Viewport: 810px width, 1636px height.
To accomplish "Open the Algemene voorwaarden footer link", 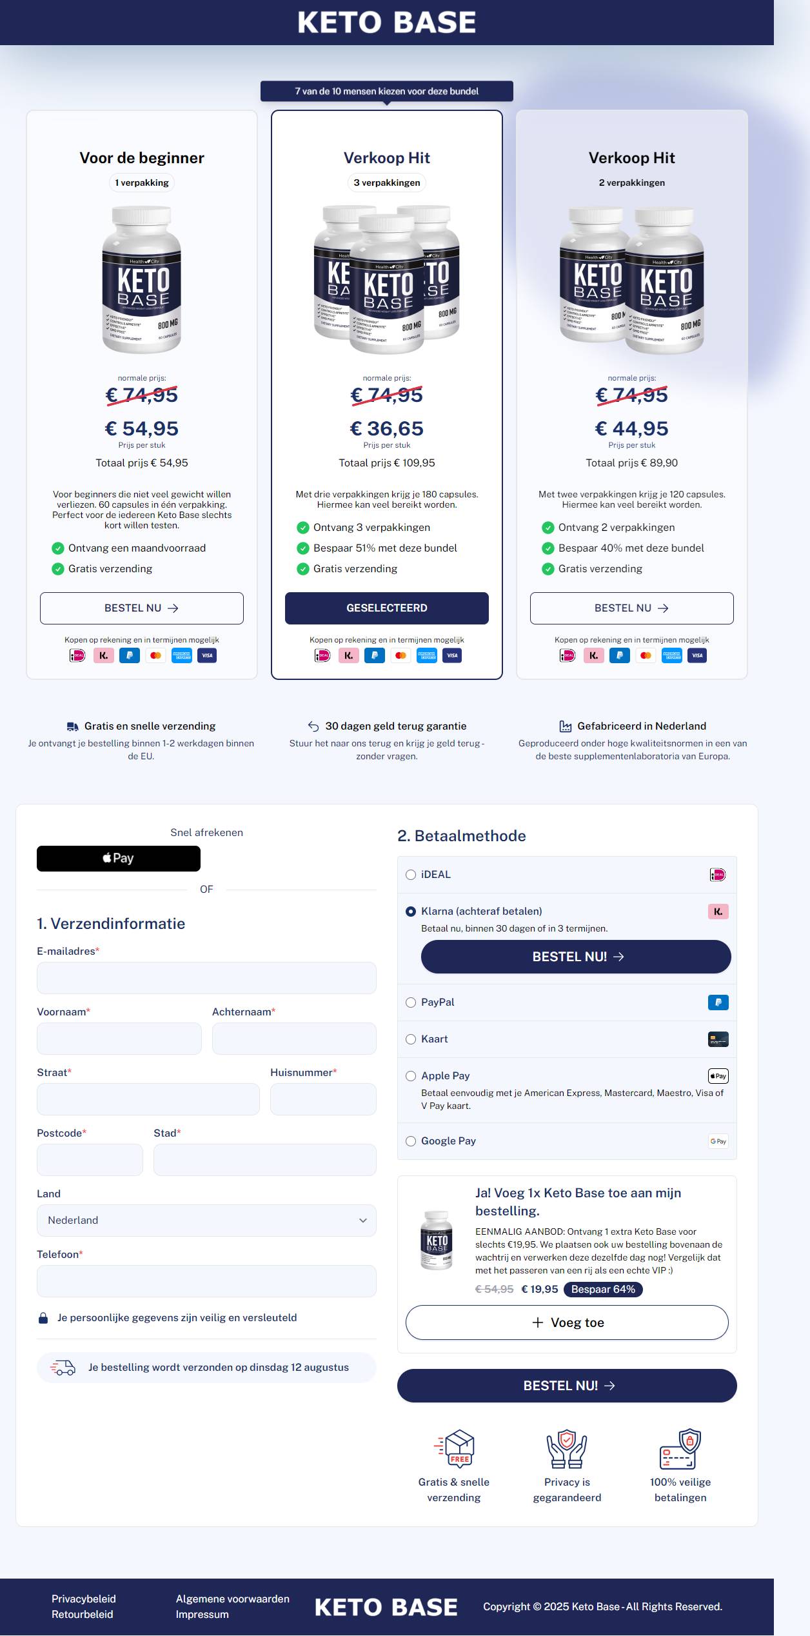I will (233, 1599).
